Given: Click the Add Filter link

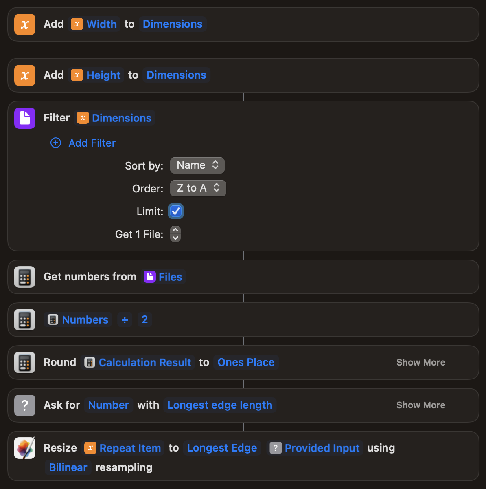Looking at the screenshot, I should coord(92,143).
